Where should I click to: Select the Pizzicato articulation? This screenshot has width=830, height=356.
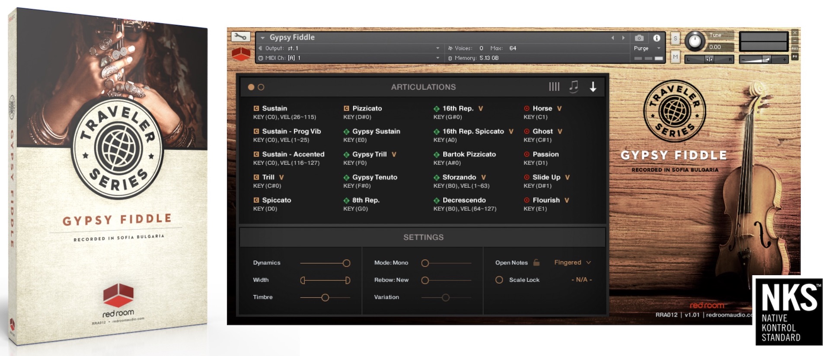tap(367, 108)
